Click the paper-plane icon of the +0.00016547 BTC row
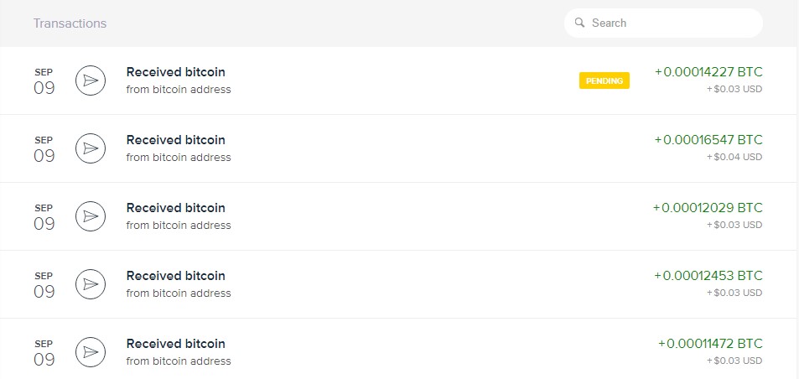Image resolution: width=799 pixels, height=379 pixels. pyautogui.click(x=90, y=148)
